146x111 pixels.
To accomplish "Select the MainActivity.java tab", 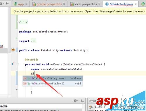I will (121, 4).
